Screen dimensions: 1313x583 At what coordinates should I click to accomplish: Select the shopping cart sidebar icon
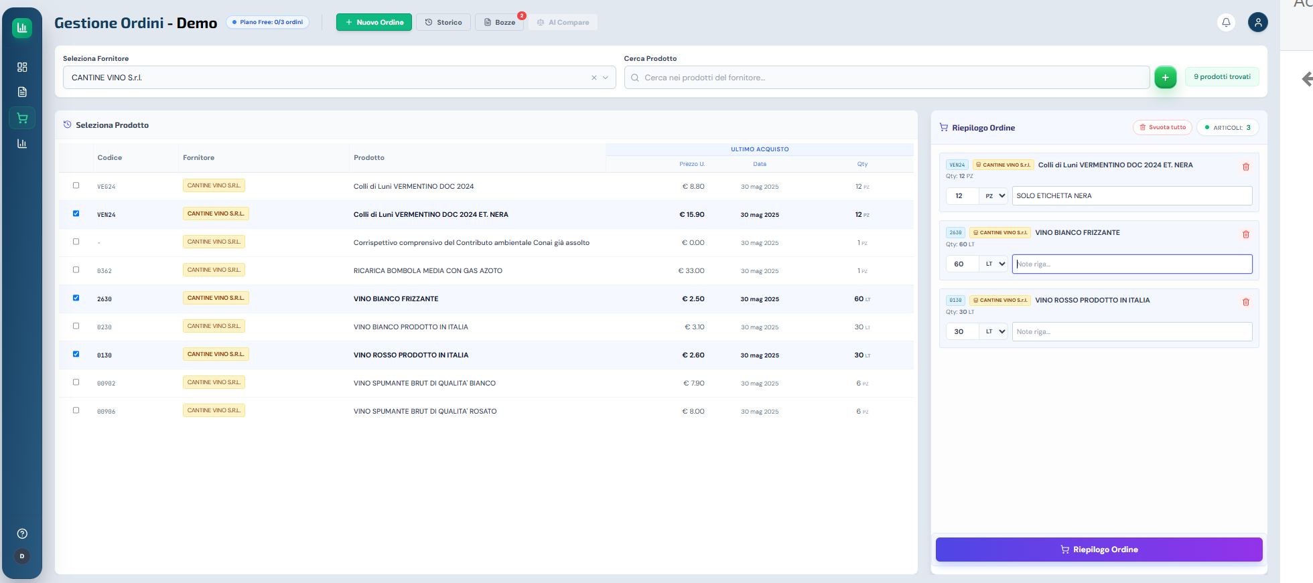pos(22,118)
